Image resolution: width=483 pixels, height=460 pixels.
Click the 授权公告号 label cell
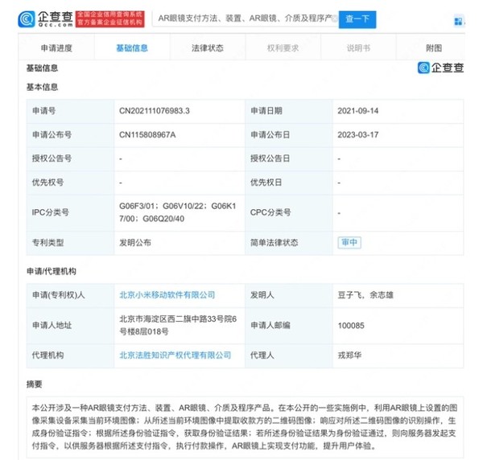coord(70,158)
